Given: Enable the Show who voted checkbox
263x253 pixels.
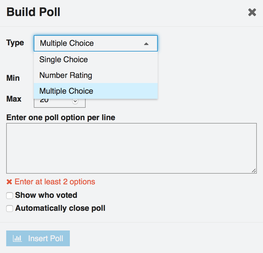Looking at the screenshot, I should (10, 196).
